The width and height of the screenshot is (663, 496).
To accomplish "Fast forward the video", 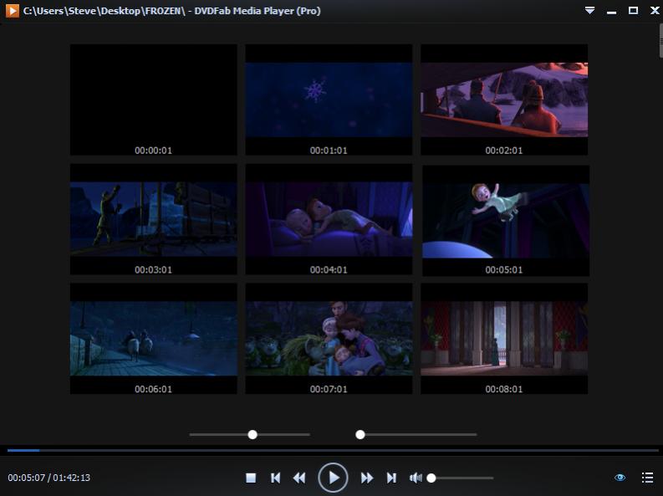I will (x=367, y=478).
